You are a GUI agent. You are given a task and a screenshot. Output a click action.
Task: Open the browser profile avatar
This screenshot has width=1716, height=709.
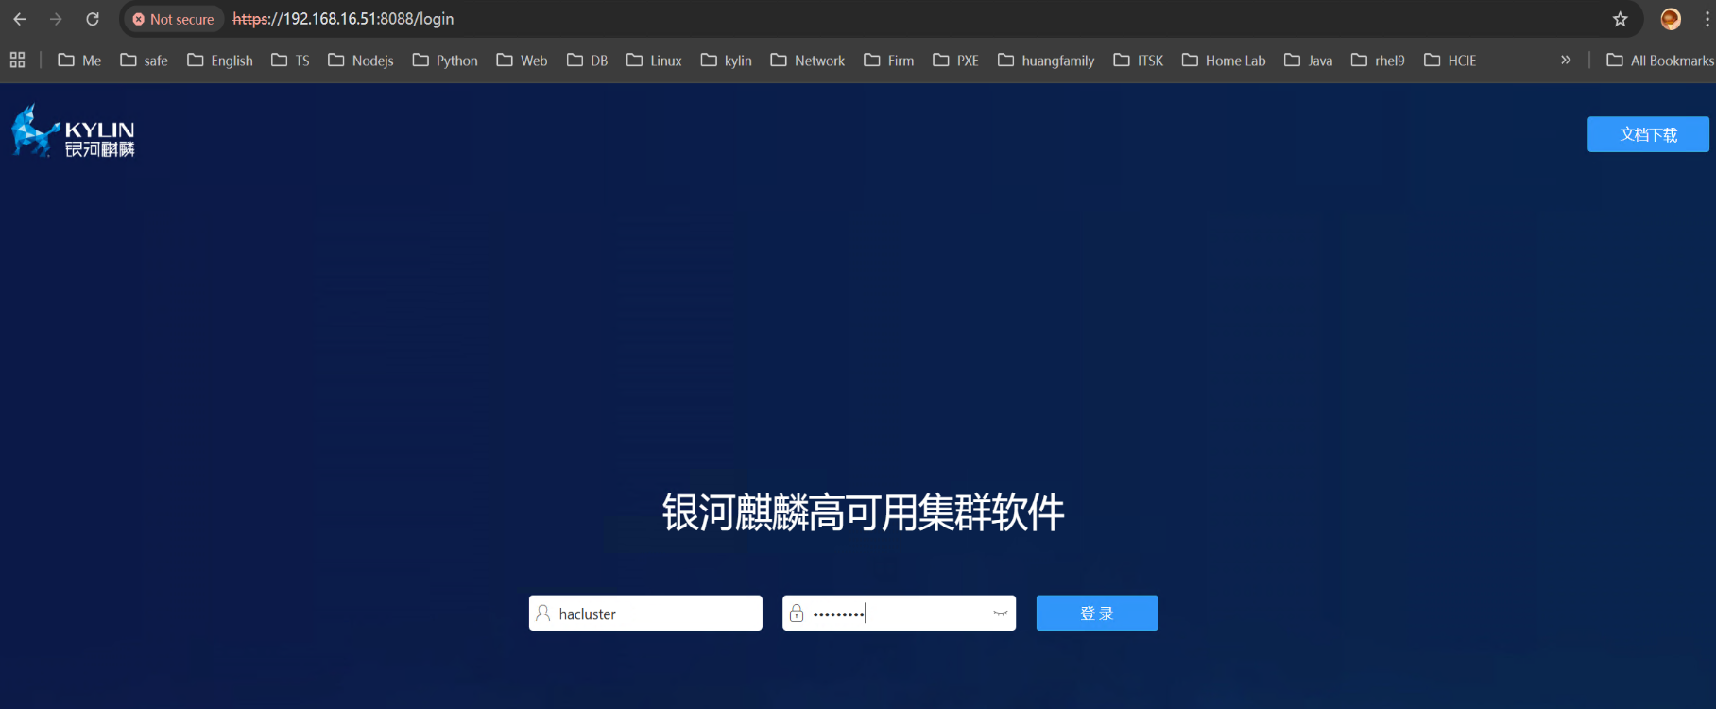pyautogui.click(x=1671, y=19)
